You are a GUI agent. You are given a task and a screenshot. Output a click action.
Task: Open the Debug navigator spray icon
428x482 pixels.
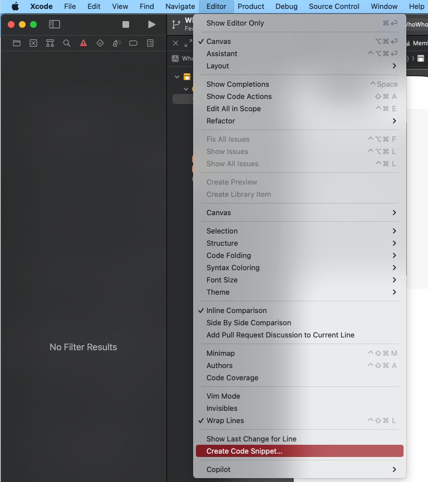click(117, 43)
